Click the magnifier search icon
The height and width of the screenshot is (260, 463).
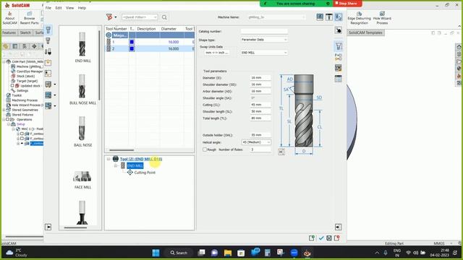tap(164, 17)
